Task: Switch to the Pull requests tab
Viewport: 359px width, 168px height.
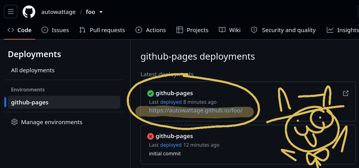Action: click(x=102, y=30)
